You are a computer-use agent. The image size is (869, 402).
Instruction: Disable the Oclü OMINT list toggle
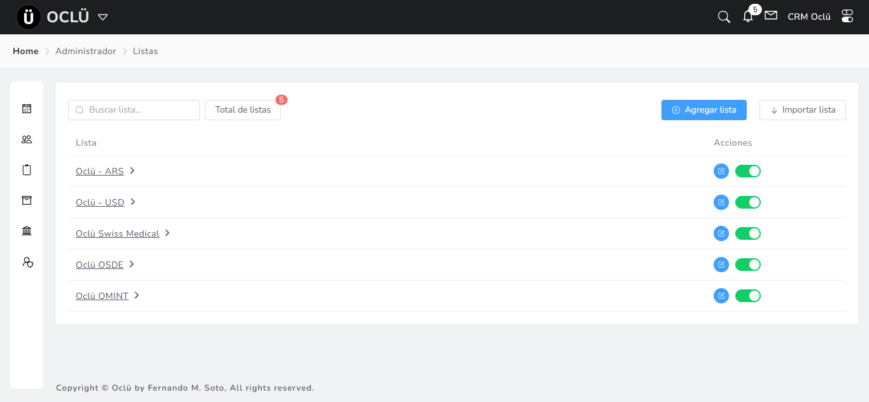[748, 296]
